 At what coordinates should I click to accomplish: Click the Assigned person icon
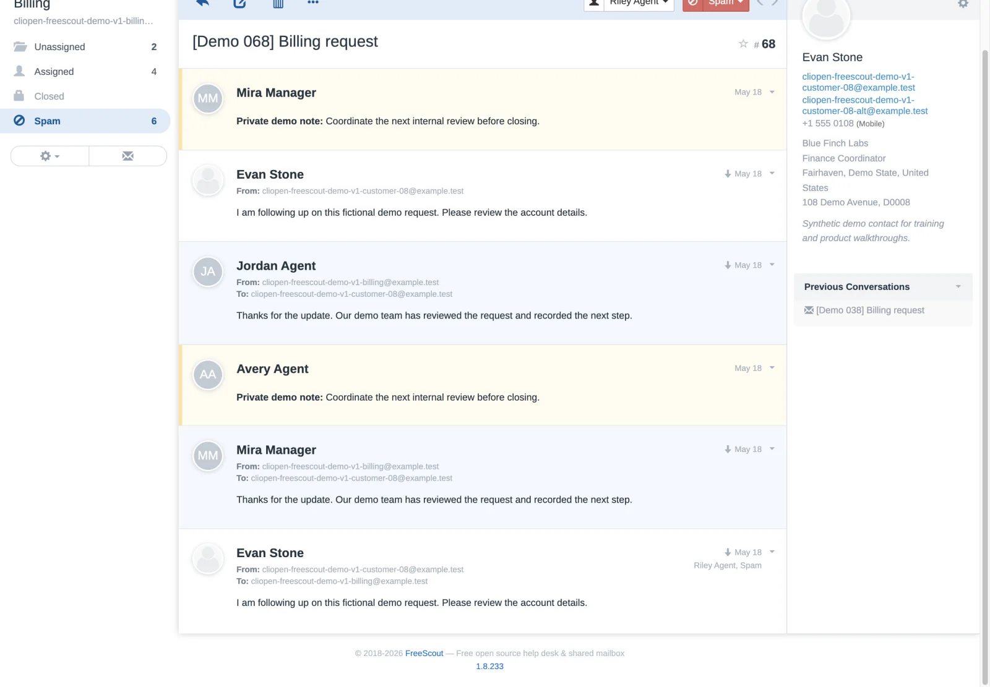[x=20, y=71]
